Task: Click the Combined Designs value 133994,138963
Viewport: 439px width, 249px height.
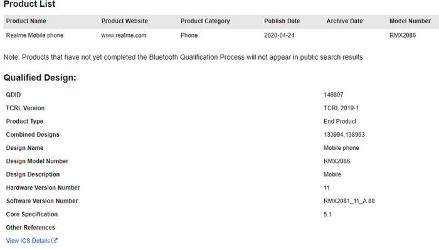Action: pyautogui.click(x=344, y=134)
